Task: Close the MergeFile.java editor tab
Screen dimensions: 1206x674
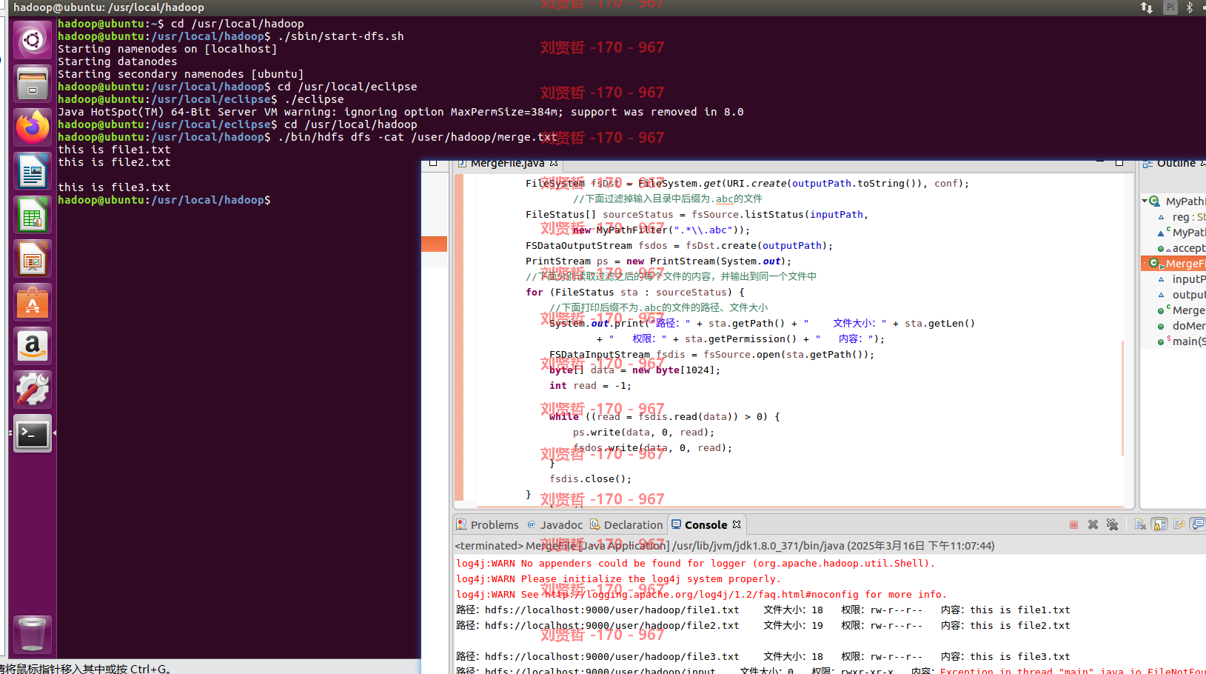Action: click(554, 163)
